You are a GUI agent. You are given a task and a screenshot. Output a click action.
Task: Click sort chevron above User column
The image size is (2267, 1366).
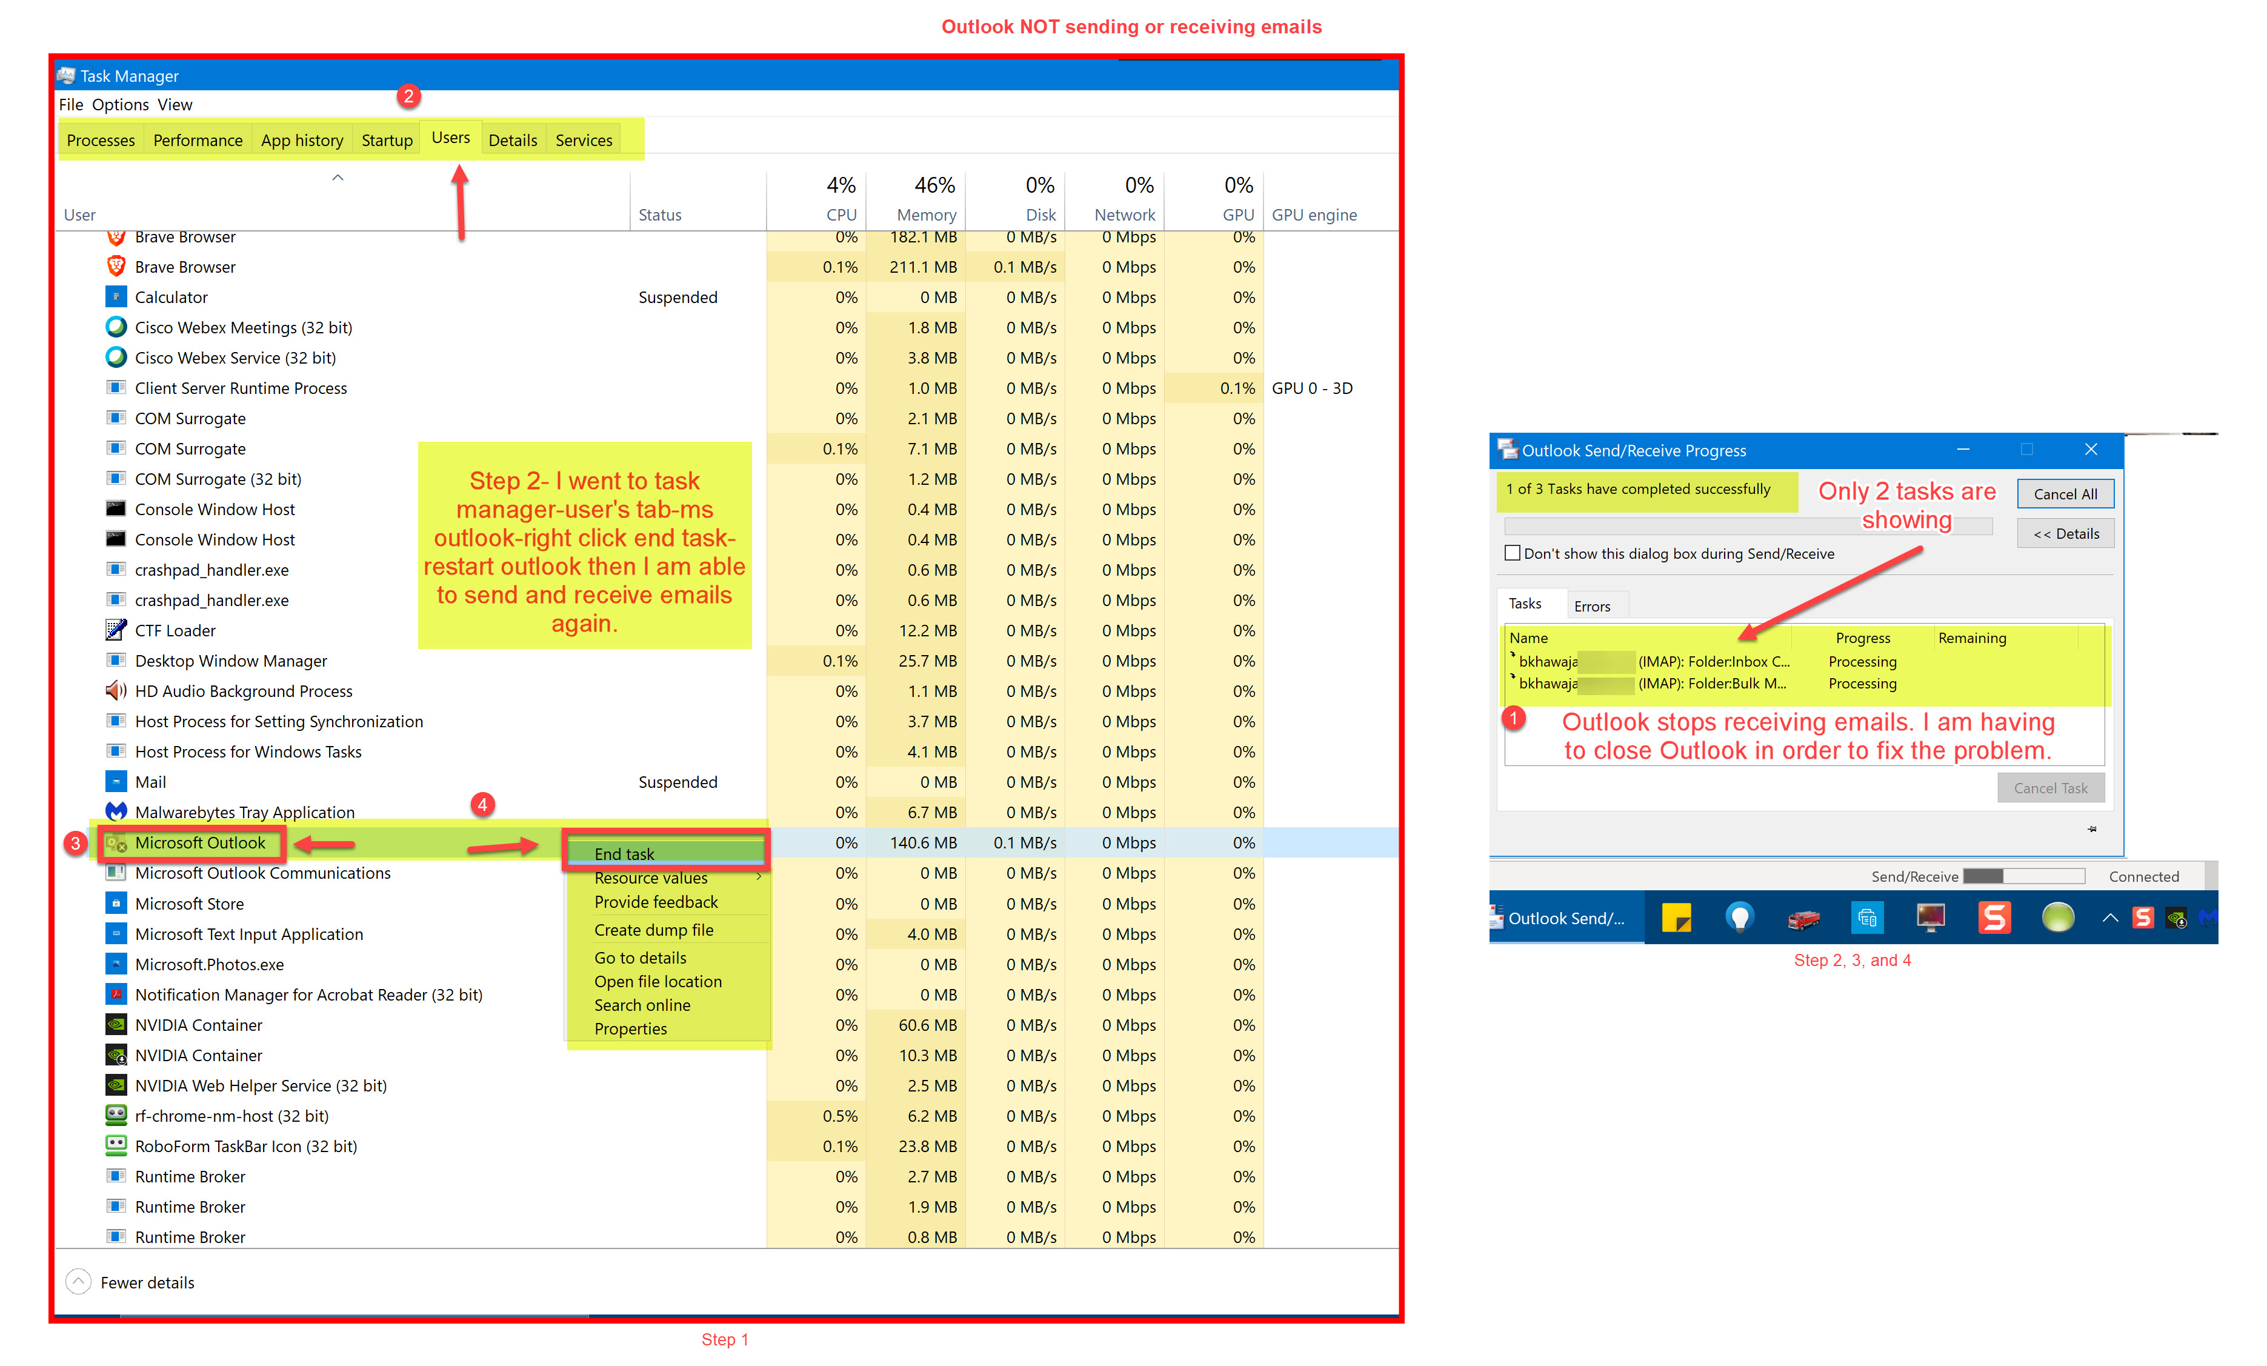point(338,178)
